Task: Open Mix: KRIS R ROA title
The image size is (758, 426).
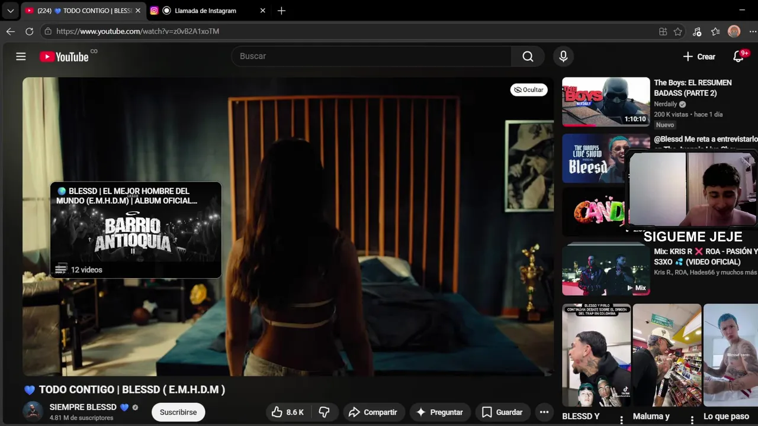Action: (706, 257)
